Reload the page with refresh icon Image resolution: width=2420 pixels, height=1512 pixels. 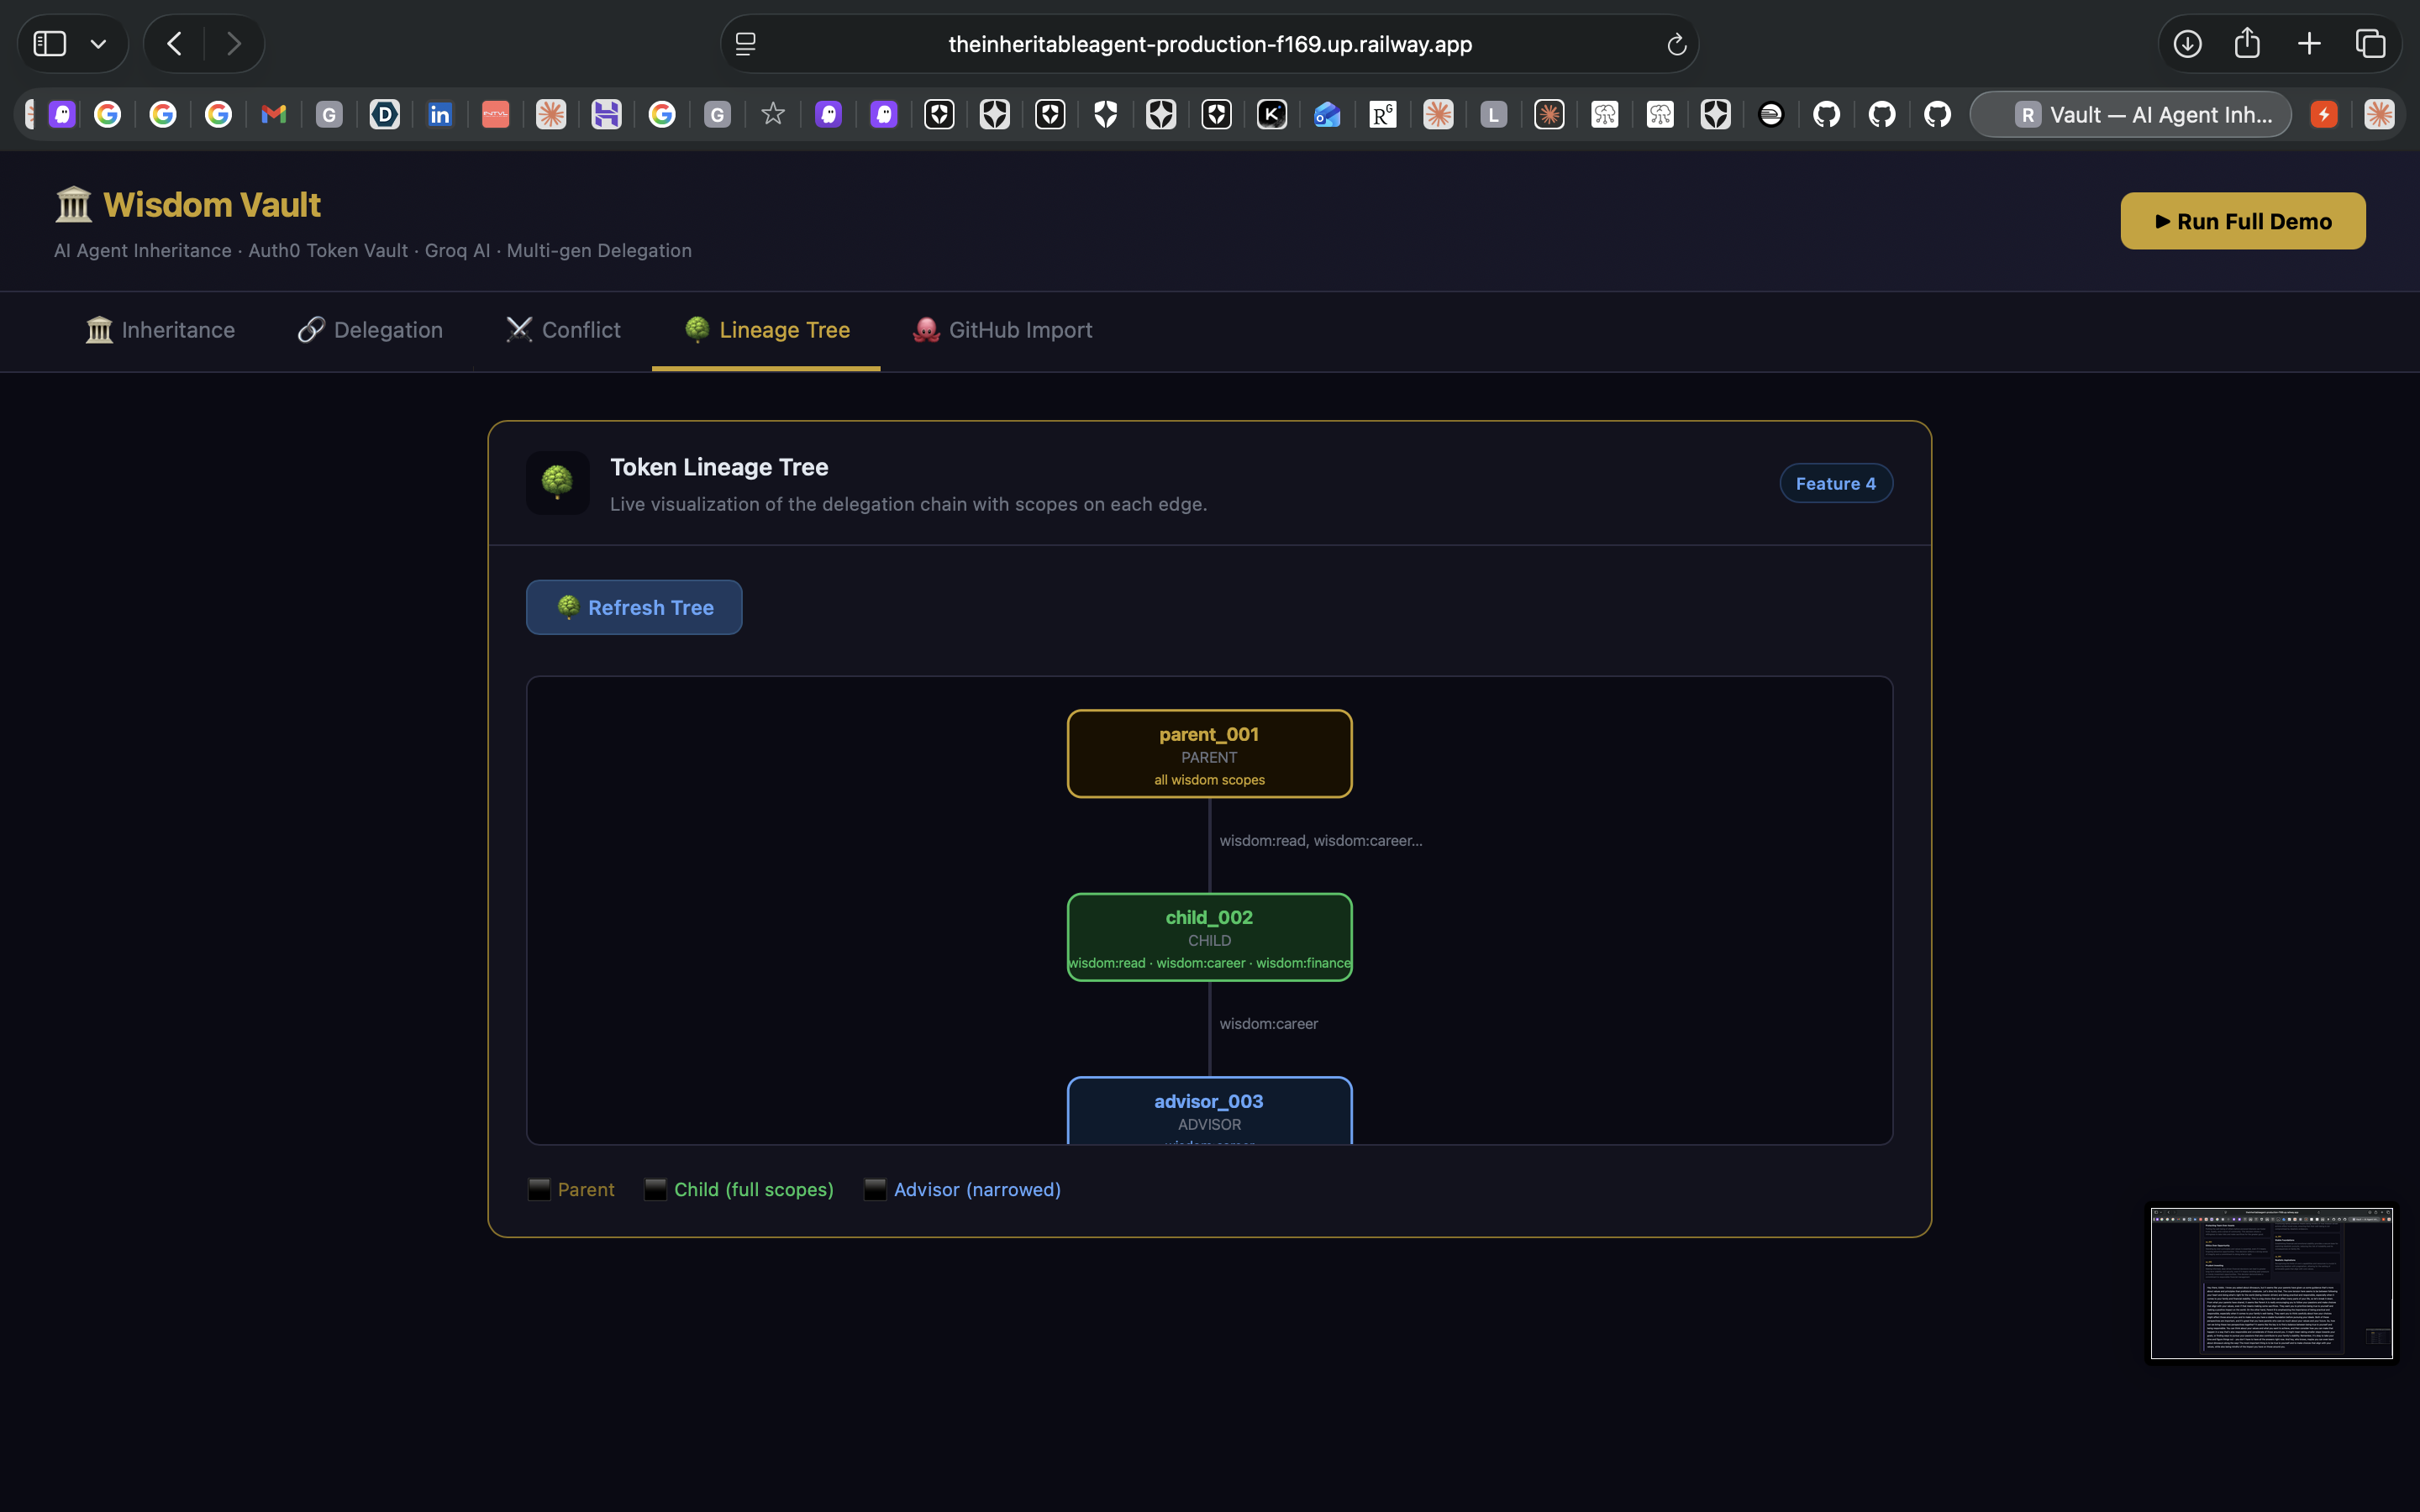tap(1676, 45)
